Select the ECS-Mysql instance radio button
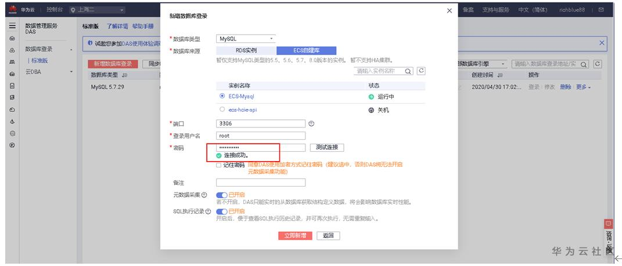 222,96
